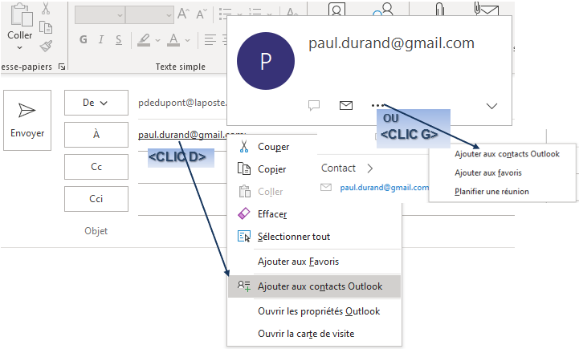Click the copy icon next to Copier
Image resolution: width=579 pixels, height=349 pixels.
tap(243, 168)
